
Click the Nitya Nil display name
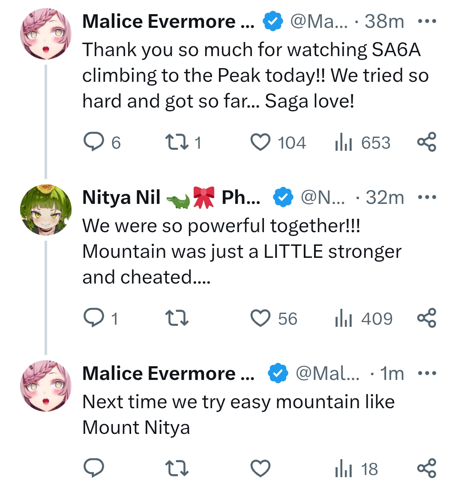click(x=121, y=197)
